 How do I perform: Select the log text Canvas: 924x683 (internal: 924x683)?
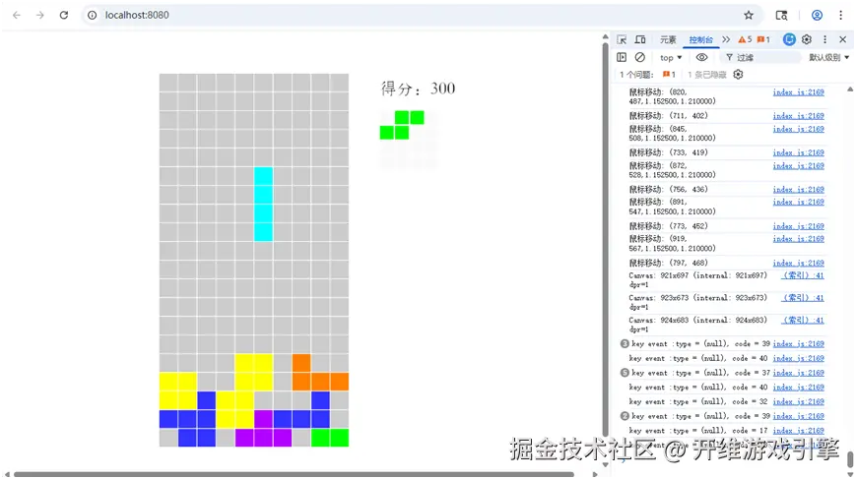[697, 320]
